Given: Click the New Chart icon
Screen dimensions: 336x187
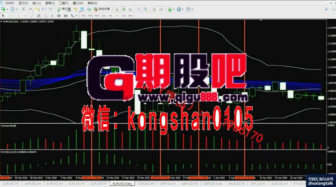Looking at the screenshot, I should [x=3, y=9].
